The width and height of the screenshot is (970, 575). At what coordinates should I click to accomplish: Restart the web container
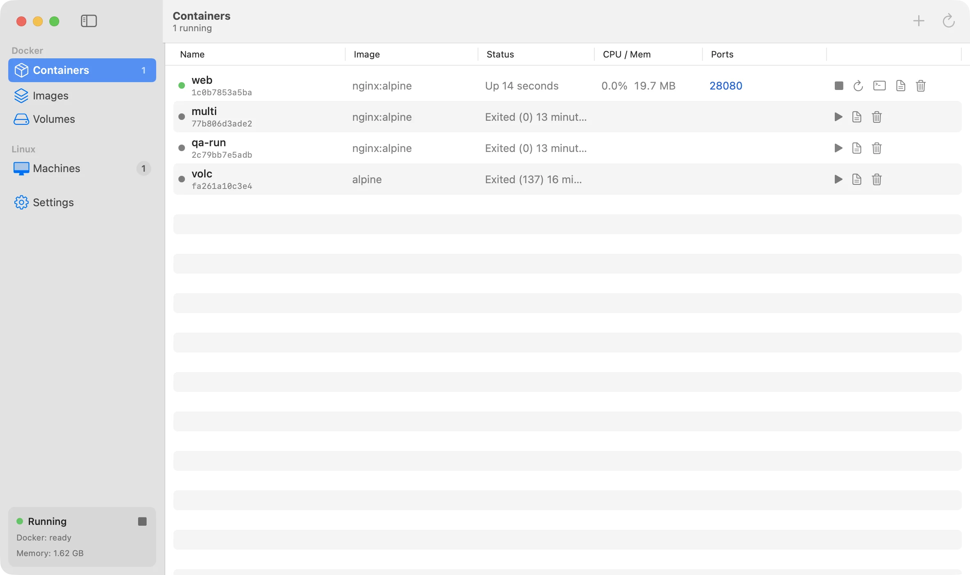(x=858, y=86)
